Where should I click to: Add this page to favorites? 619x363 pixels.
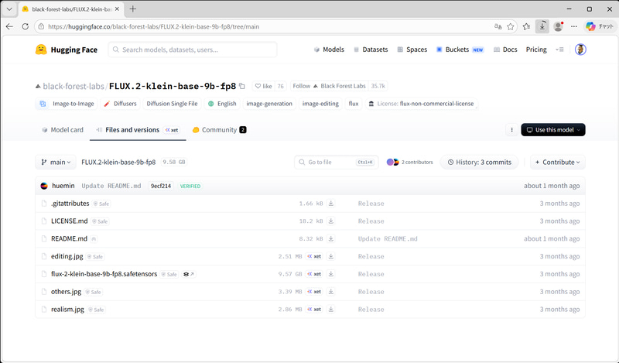pyautogui.click(x=511, y=26)
